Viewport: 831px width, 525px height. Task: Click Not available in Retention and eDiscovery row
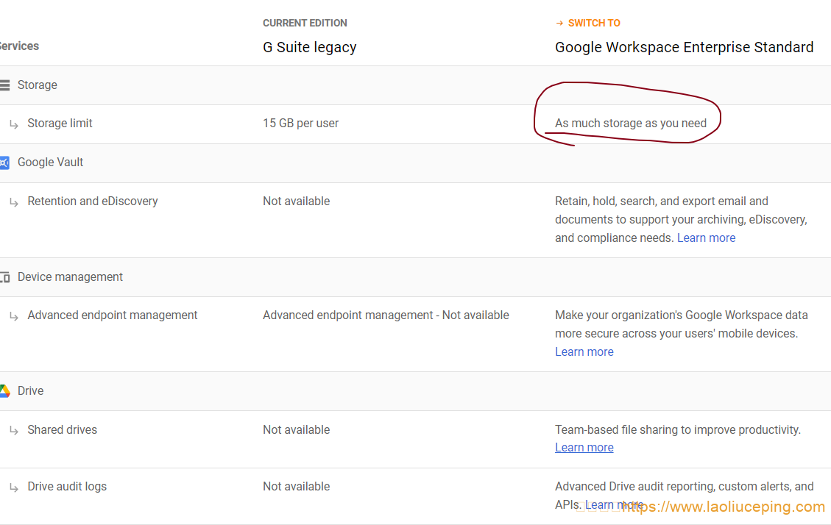[x=296, y=201]
